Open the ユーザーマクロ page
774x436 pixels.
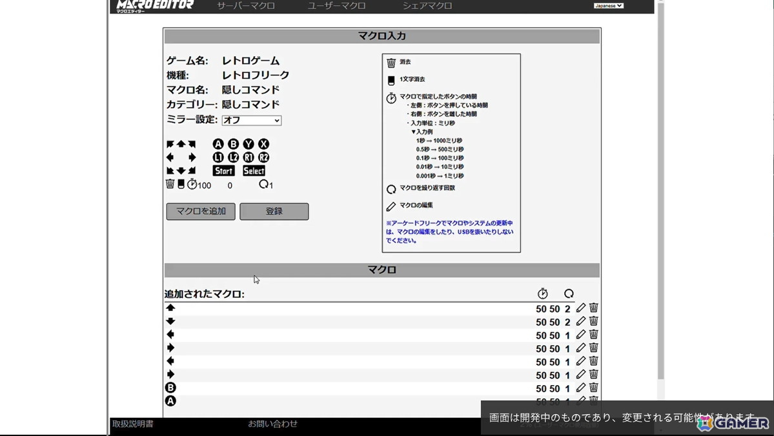[x=337, y=6]
